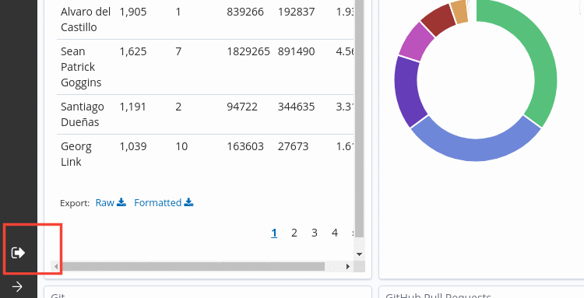Click the cell showing 839266
Screen dimensions: 584x298
coord(245,12)
